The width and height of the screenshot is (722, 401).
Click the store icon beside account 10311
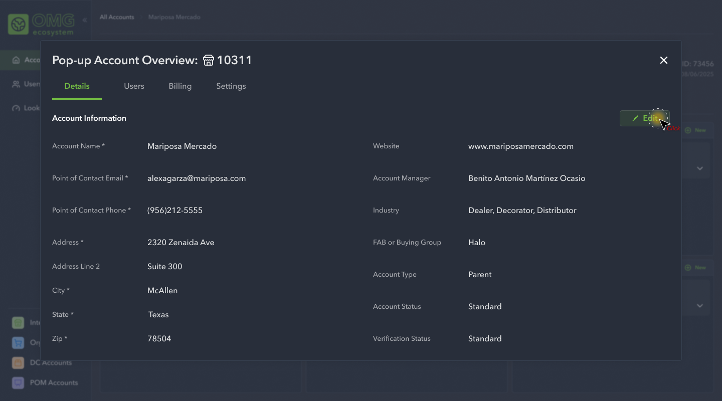click(x=209, y=61)
